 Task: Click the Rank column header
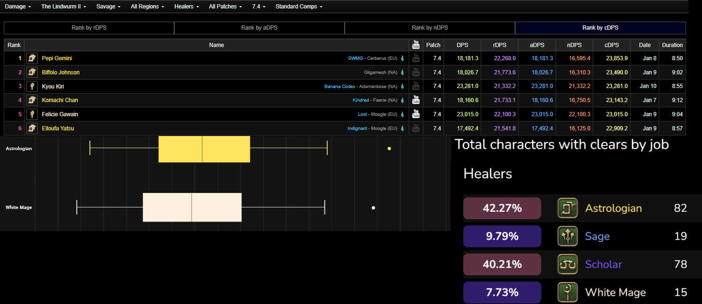[x=14, y=45]
